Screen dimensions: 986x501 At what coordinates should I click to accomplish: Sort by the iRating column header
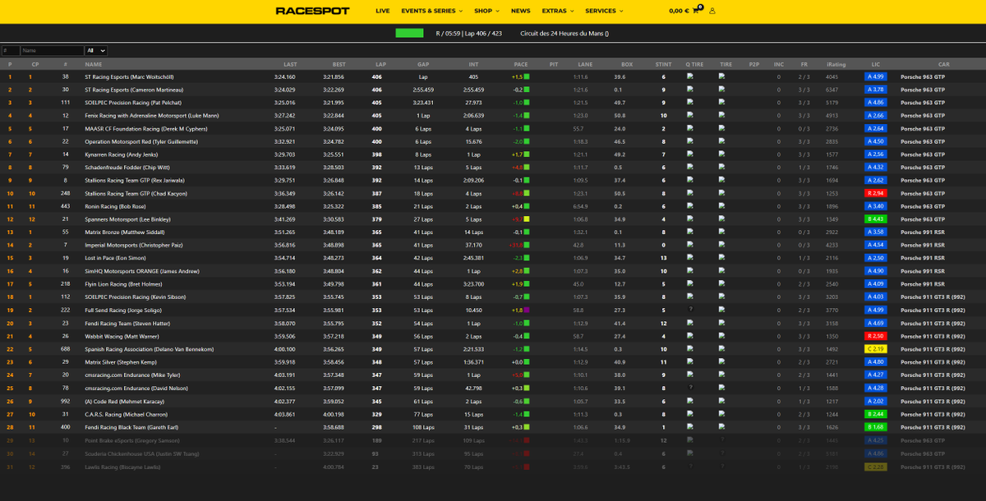[x=836, y=64]
